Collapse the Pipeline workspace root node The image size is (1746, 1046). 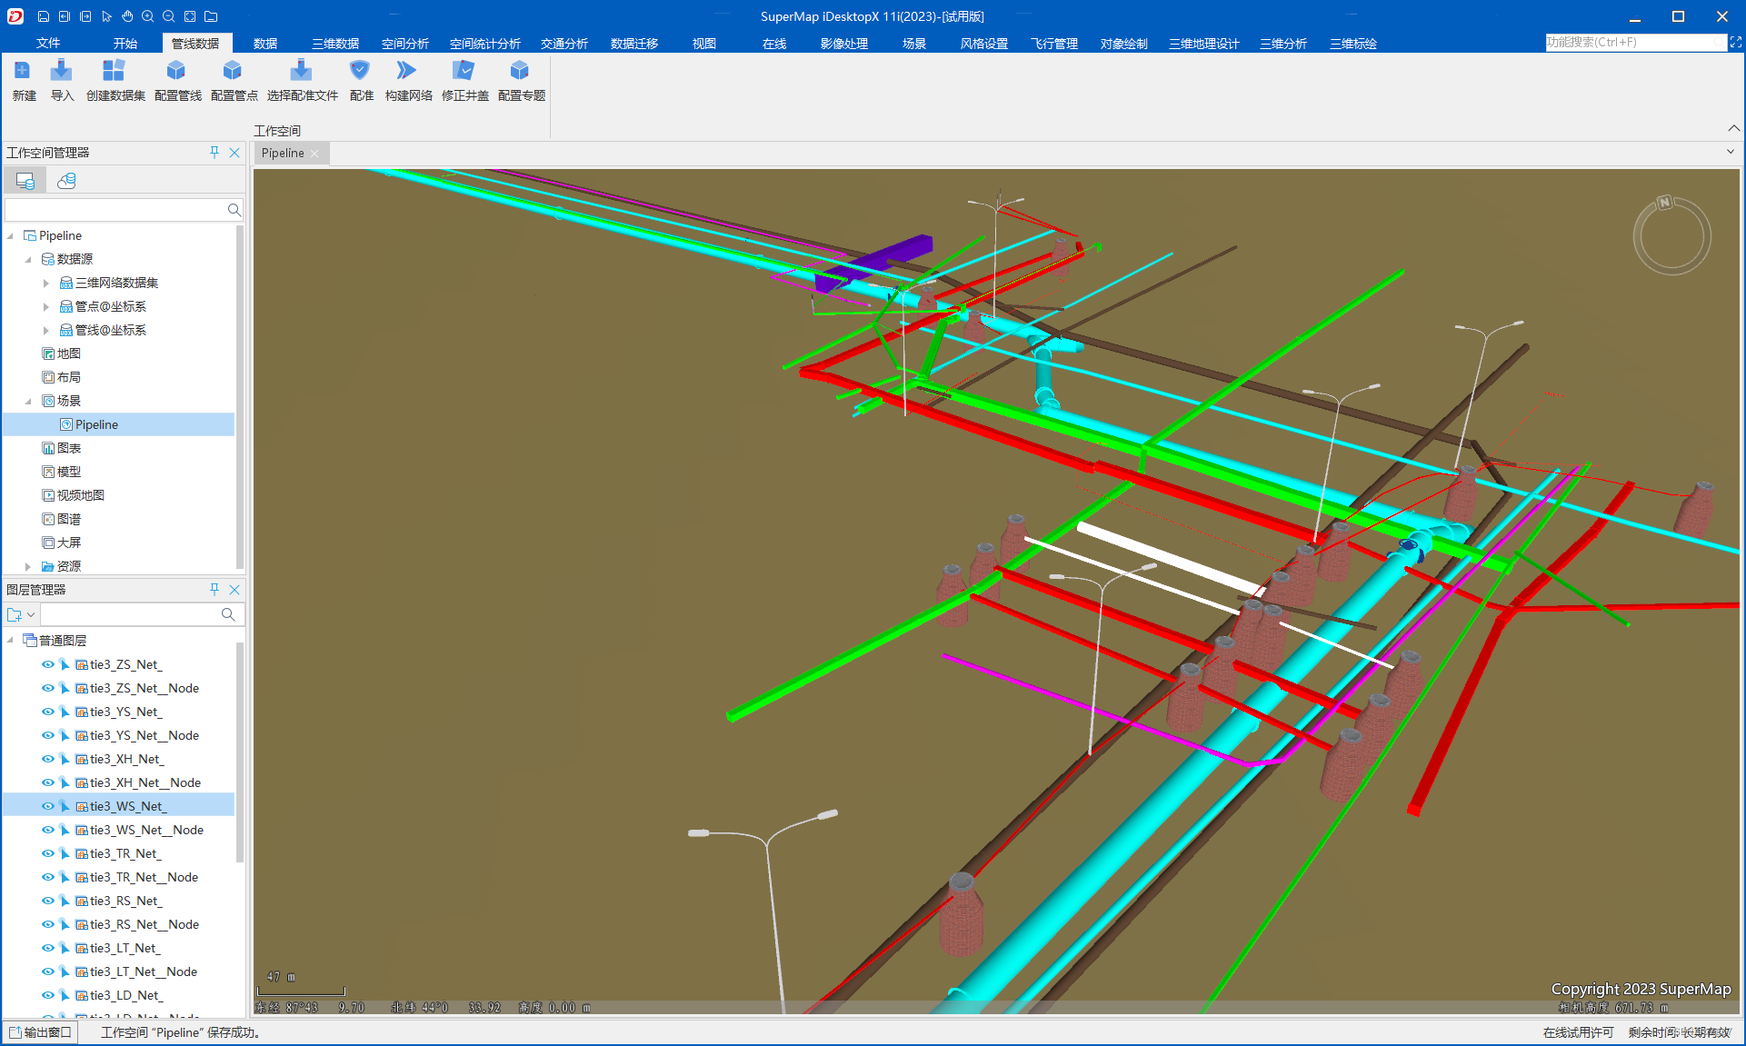11,236
